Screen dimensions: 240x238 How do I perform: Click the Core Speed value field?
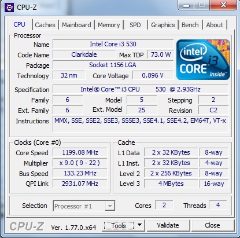pos(80,152)
